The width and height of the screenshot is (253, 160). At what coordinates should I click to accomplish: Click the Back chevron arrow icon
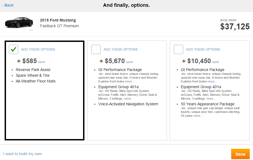coord(2,5)
